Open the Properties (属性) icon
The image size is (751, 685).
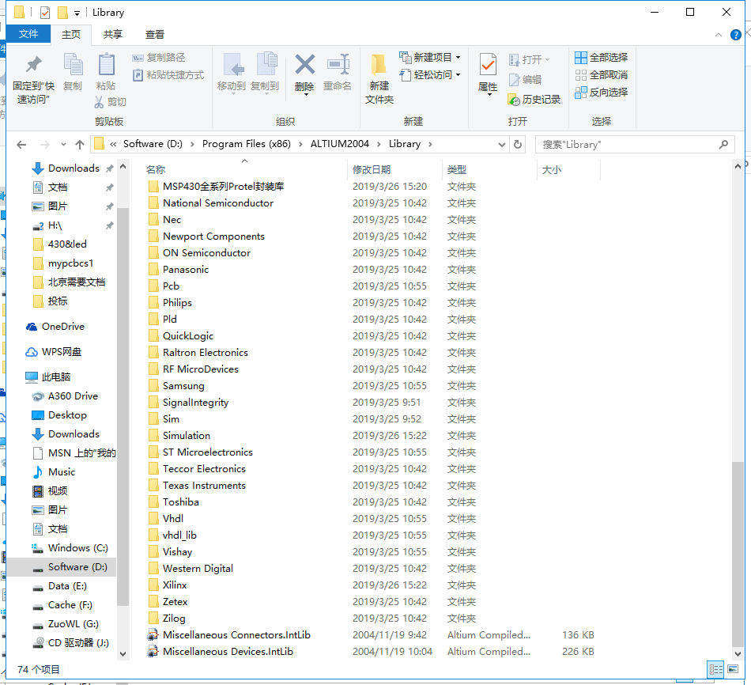[x=488, y=65]
